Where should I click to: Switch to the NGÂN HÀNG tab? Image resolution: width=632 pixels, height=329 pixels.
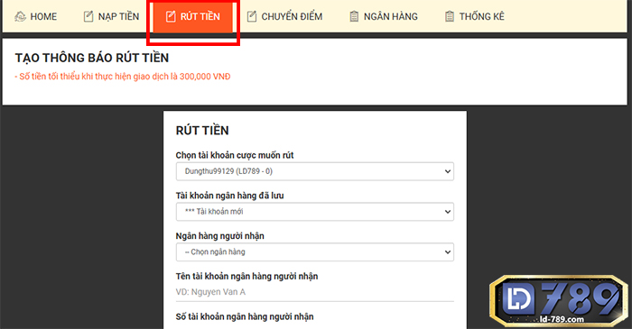coord(384,16)
